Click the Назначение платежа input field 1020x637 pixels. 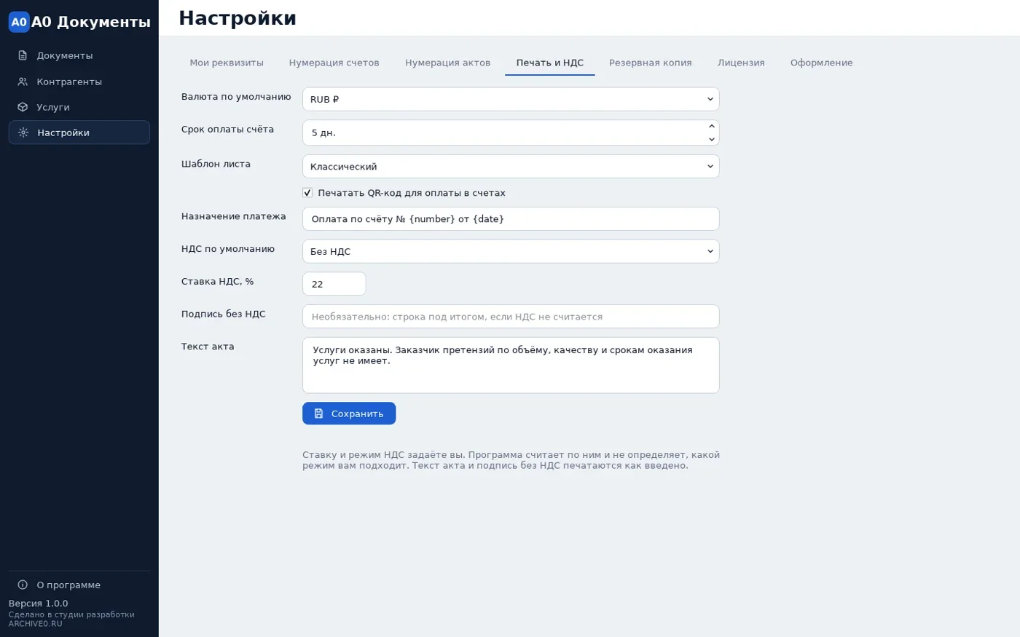click(511, 218)
